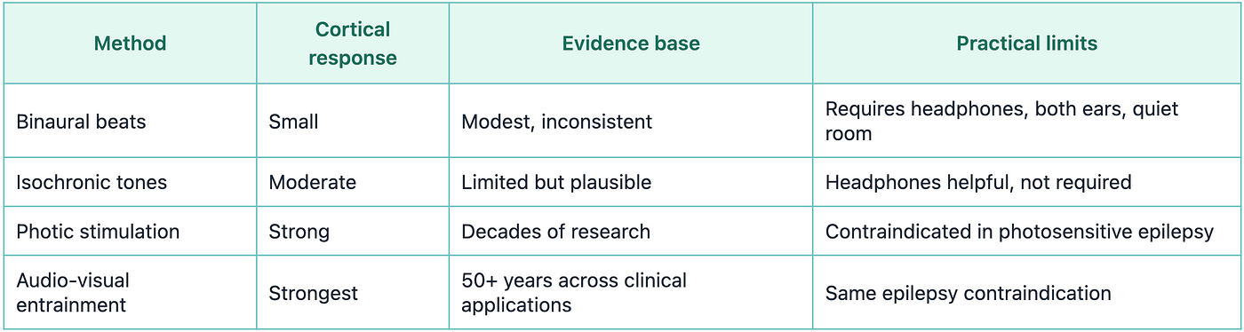The width and height of the screenshot is (1244, 332).
Task: Select the Headphones helpful, not required cell
Action: [x=1026, y=182]
